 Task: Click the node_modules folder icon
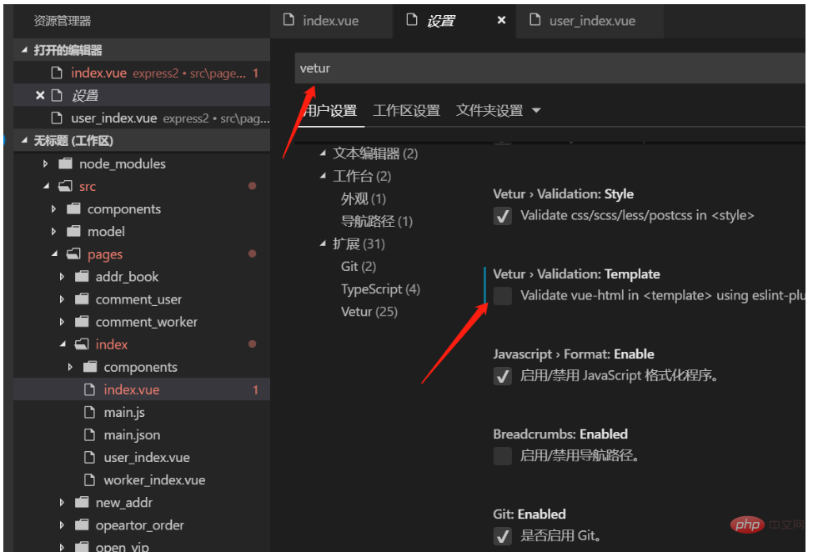point(65,163)
